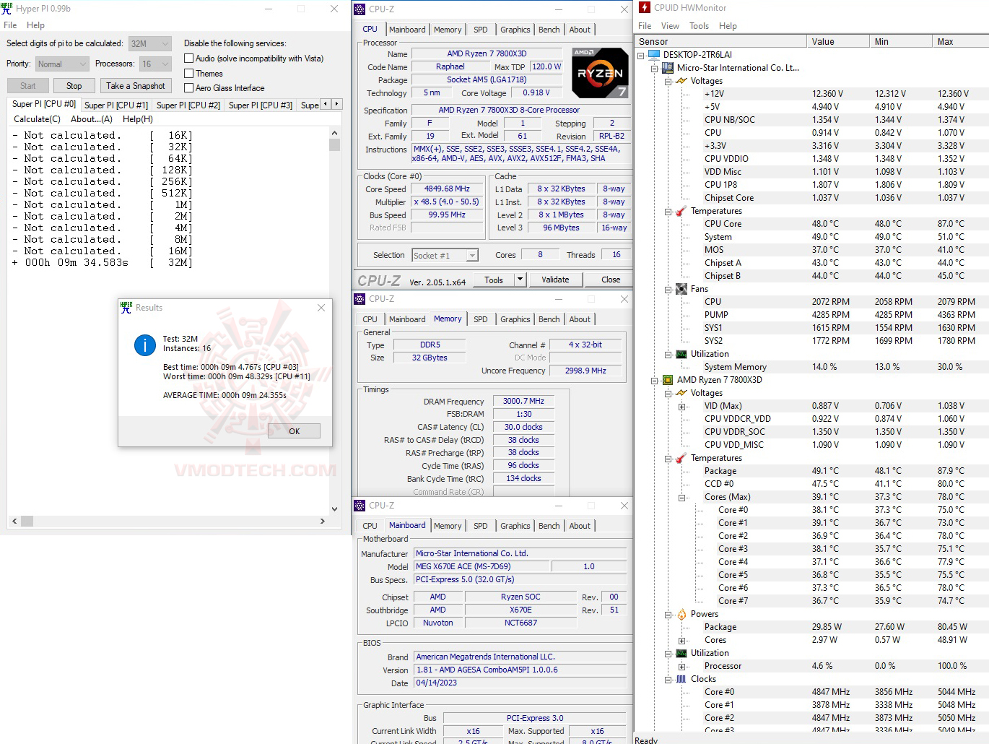Collapse the Micro-Star International tree node
This screenshot has height=744, width=989.
(x=654, y=68)
